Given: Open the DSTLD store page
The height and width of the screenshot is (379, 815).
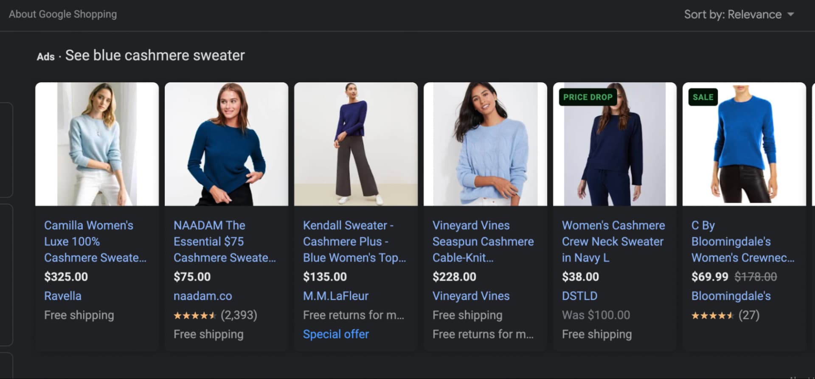Looking at the screenshot, I should coord(579,296).
